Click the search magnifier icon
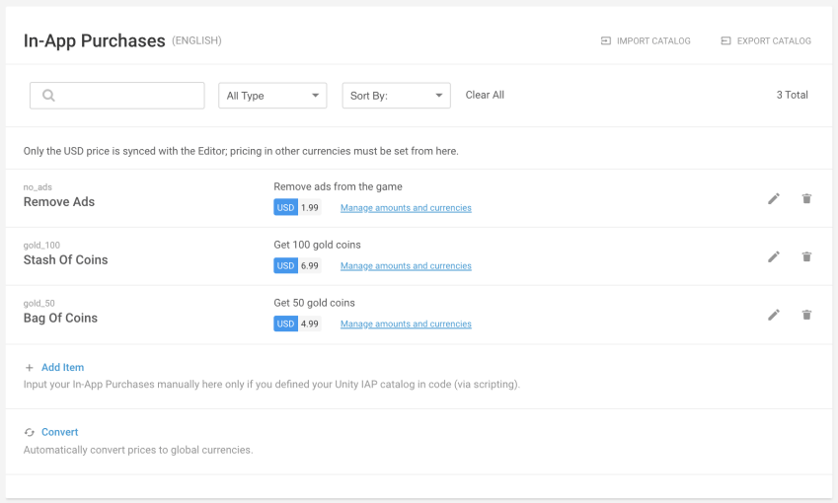Image resolution: width=838 pixels, height=503 pixels. 48,96
